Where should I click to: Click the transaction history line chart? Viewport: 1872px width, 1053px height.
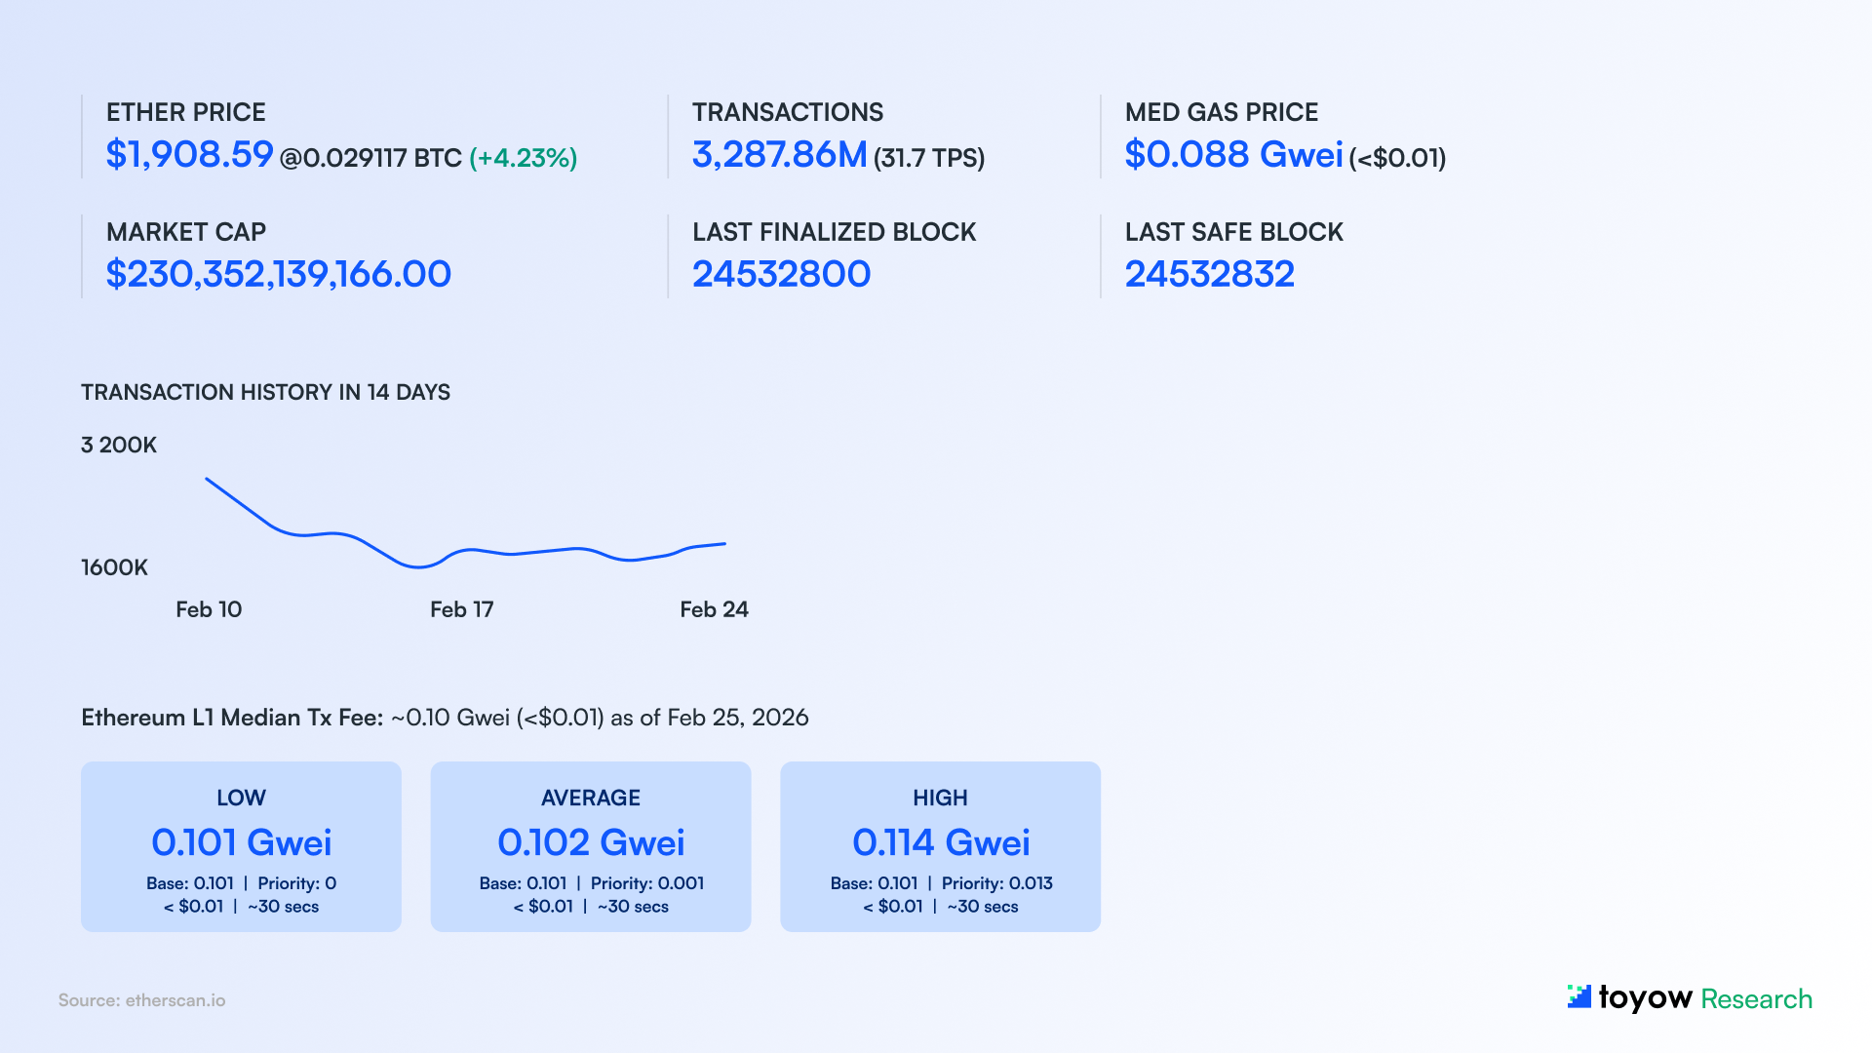pos(468,551)
